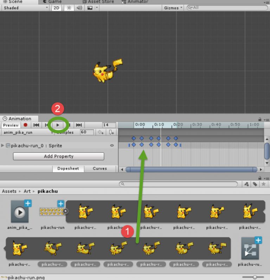
Task: Toggle scene effects with the image icon
Action: [90, 8]
